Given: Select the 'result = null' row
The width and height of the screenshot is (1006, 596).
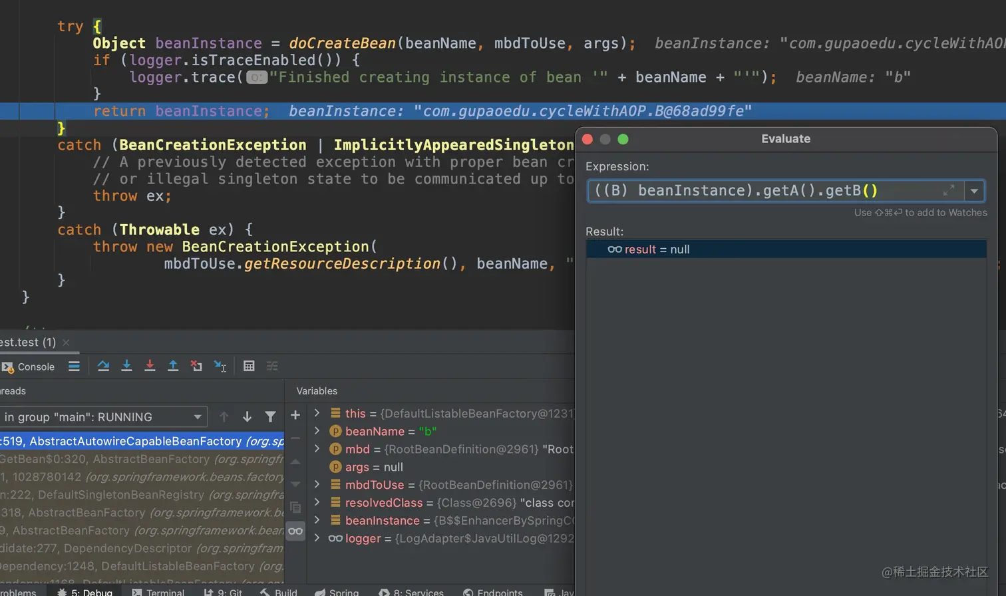Looking at the screenshot, I should coord(786,249).
